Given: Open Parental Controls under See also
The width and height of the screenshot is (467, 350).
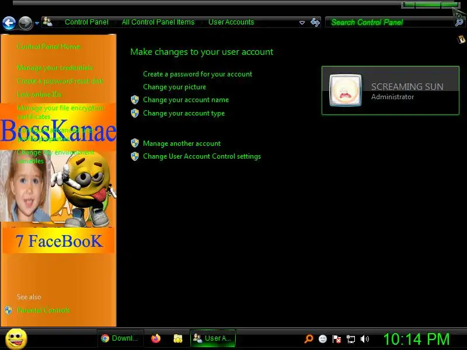Looking at the screenshot, I should pos(43,310).
